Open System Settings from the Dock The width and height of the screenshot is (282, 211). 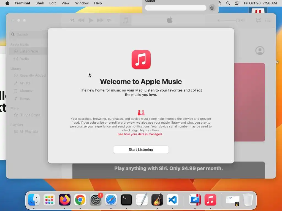96,200
